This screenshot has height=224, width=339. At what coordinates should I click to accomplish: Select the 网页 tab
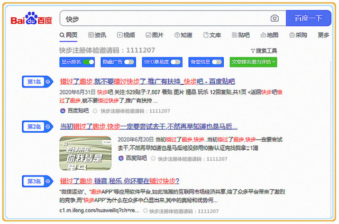[68, 35]
